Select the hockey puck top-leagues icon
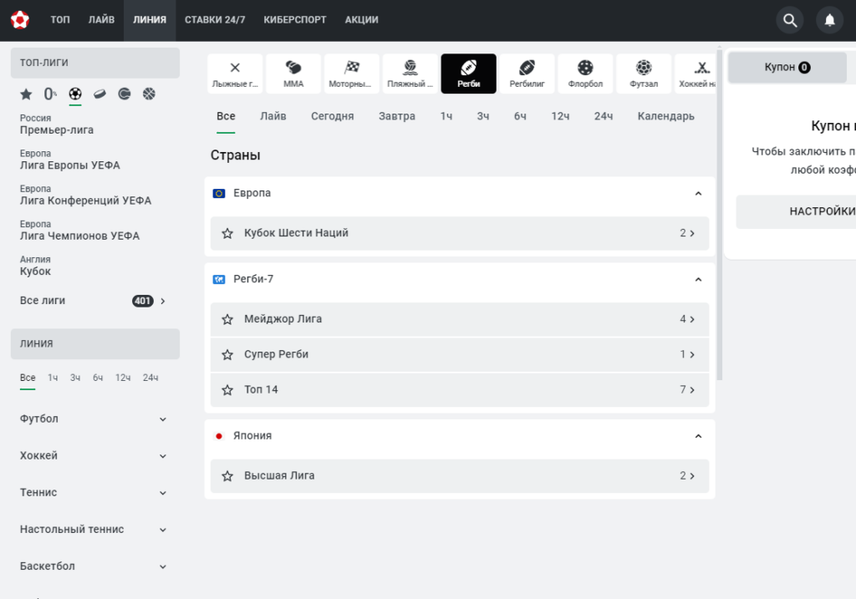The height and width of the screenshot is (599, 856). pos(99,94)
